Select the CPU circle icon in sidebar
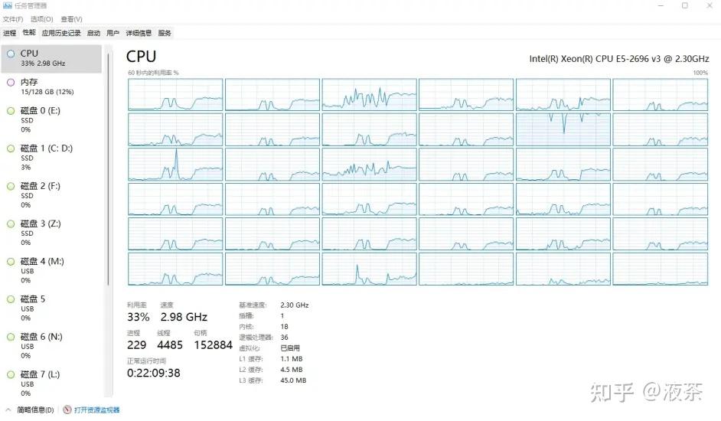This screenshot has width=721, height=421. pyautogui.click(x=11, y=54)
